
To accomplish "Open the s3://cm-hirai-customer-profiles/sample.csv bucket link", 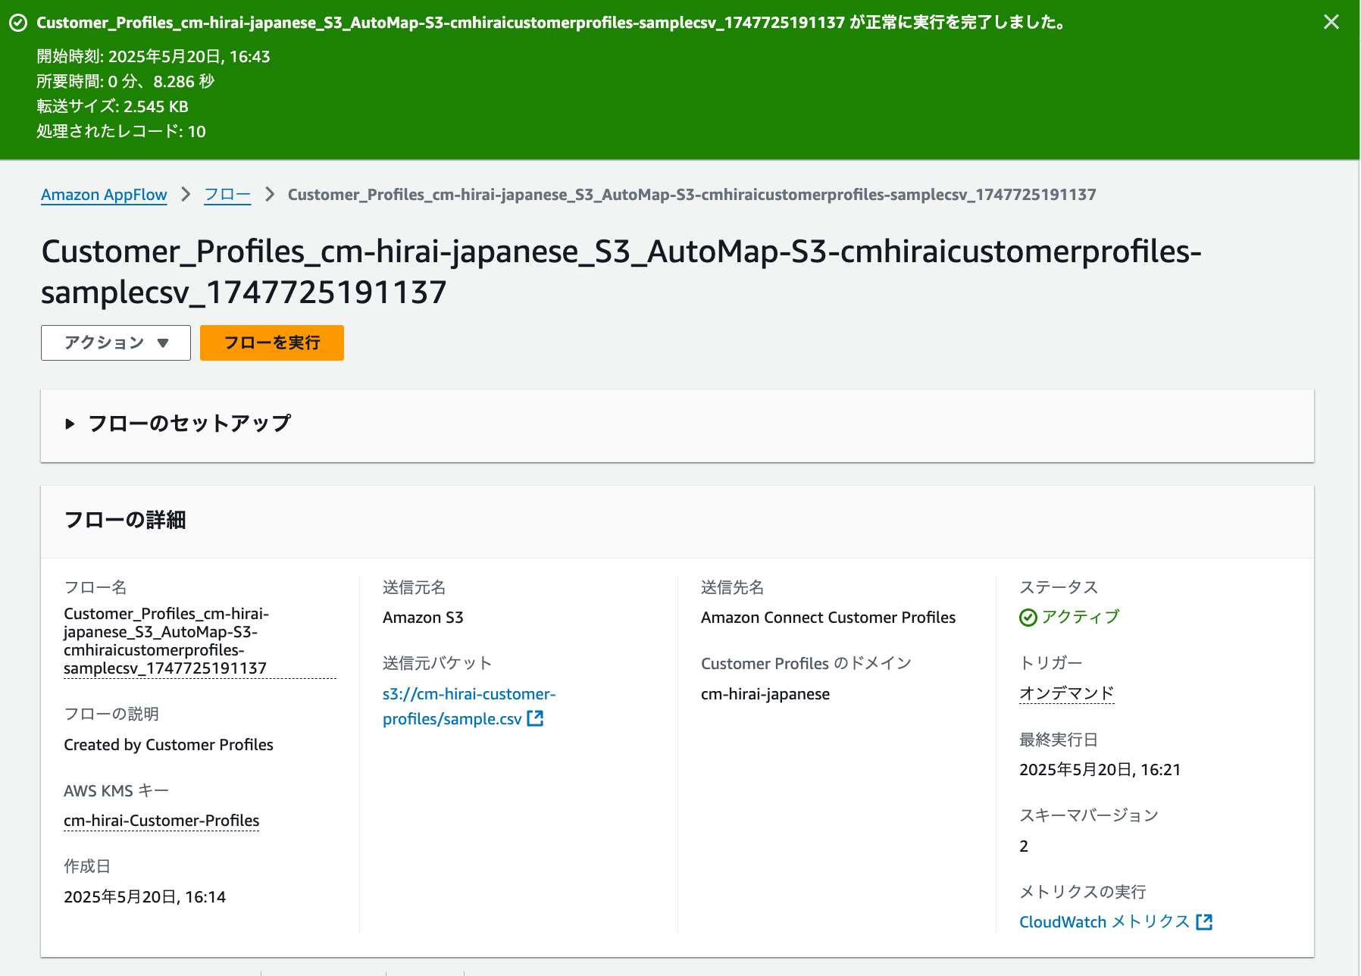I will point(468,706).
